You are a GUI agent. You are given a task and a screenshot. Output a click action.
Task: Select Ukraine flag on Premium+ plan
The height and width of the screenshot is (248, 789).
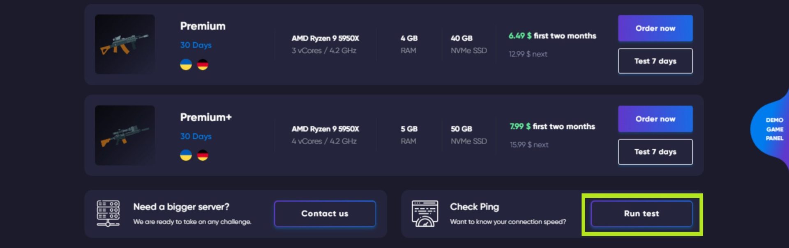tap(186, 155)
